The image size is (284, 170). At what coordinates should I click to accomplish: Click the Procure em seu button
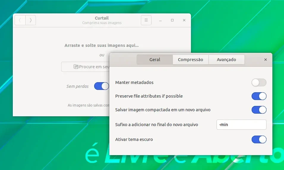click(x=86, y=67)
